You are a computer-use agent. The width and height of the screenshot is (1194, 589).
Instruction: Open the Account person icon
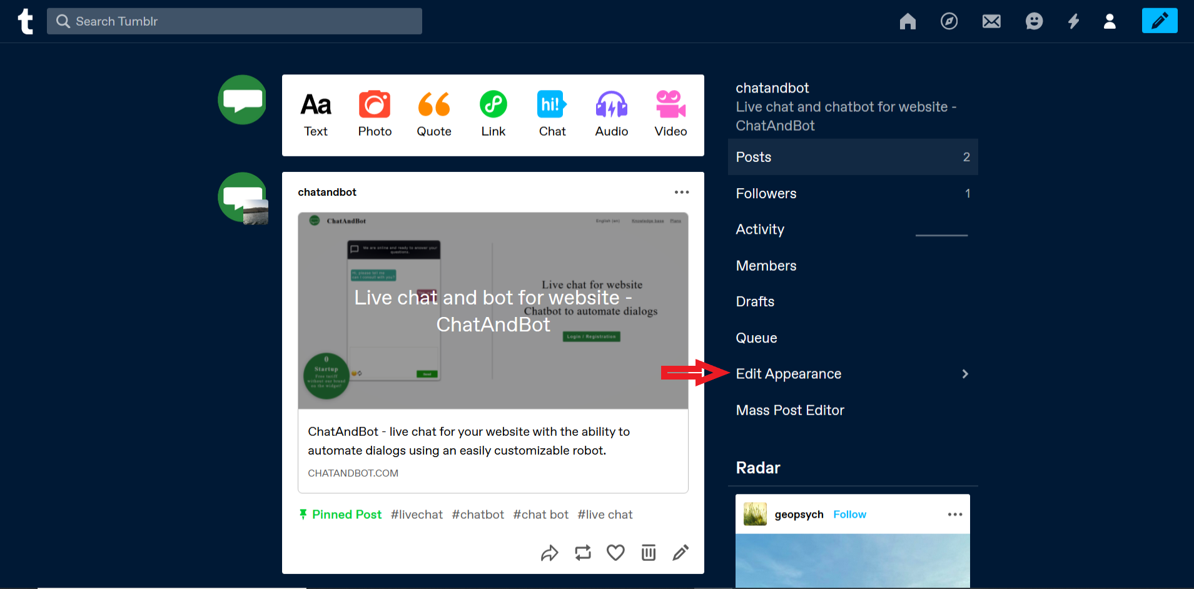tap(1110, 21)
